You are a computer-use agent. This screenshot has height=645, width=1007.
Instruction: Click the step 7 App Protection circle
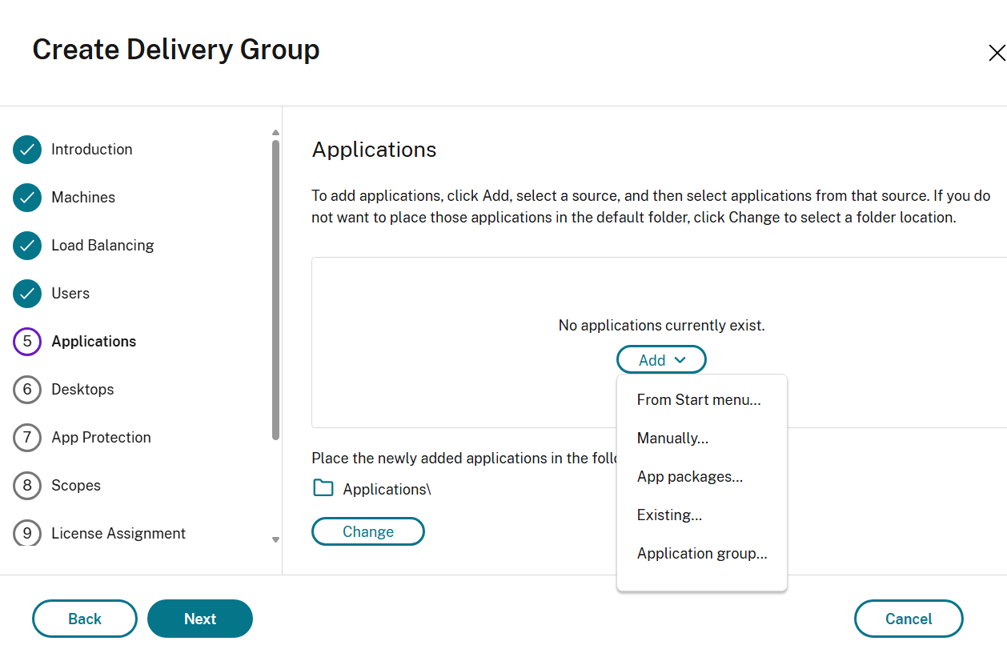tap(27, 438)
